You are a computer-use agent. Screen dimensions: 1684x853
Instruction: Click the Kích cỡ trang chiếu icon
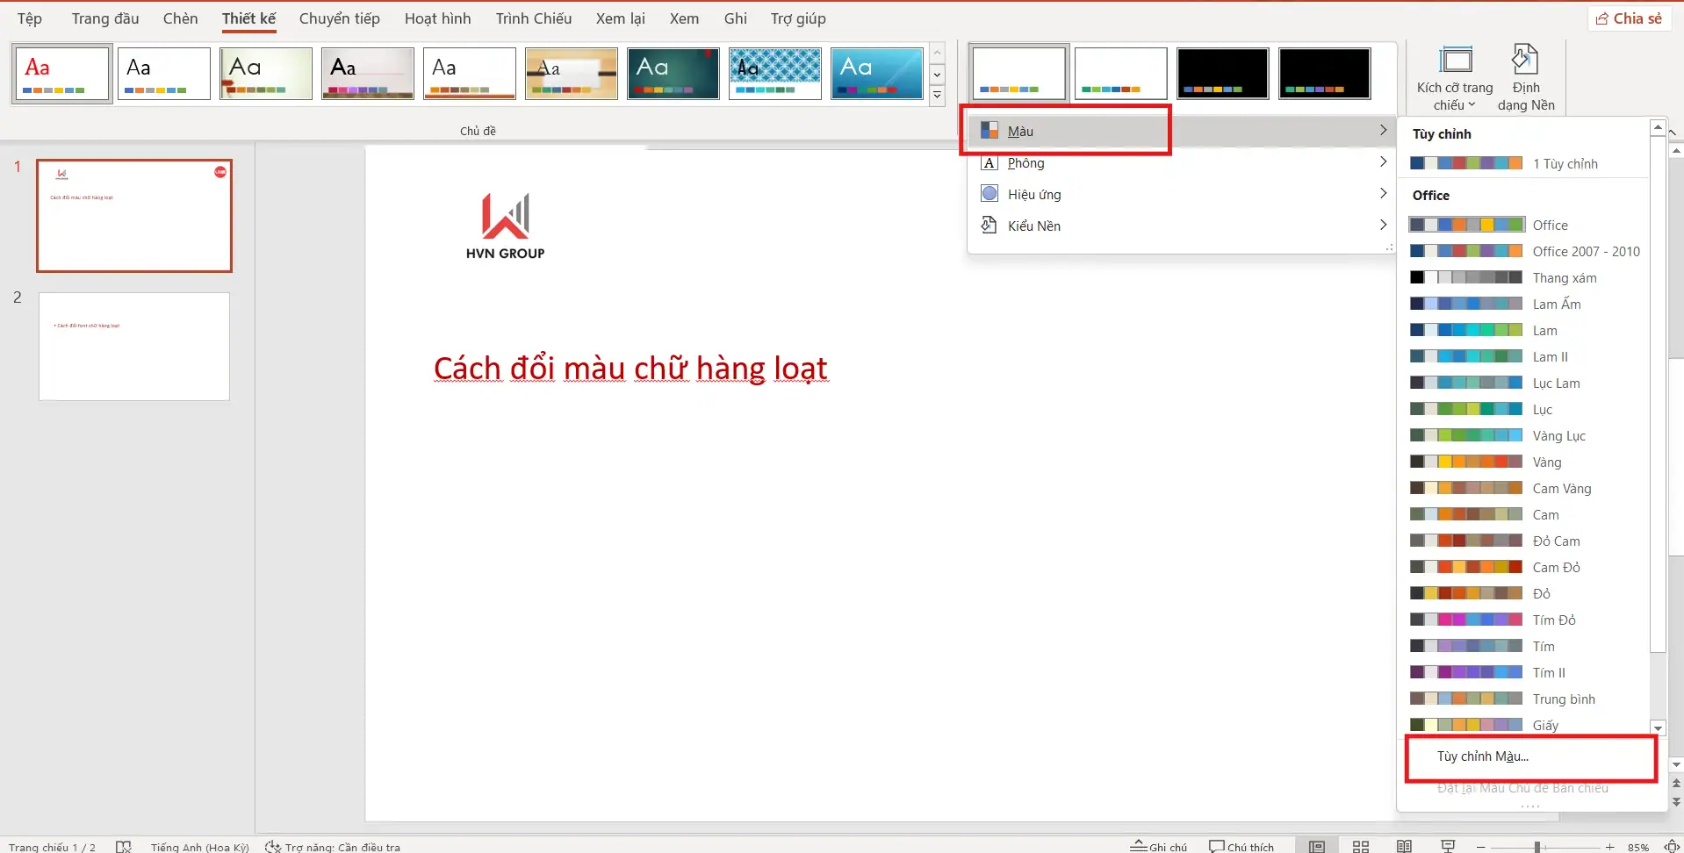(x=1455, y=61)
